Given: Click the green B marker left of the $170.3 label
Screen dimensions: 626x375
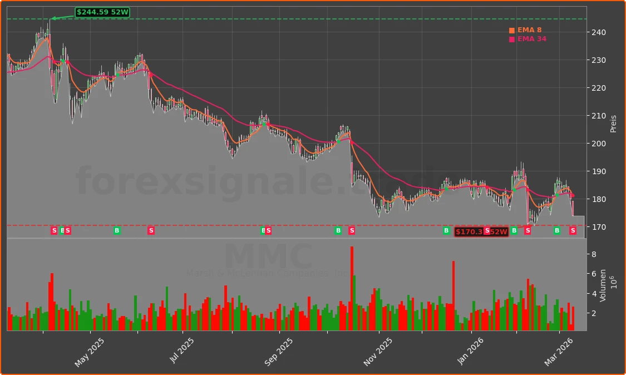Looking at the screenshot, I should 446,230.
